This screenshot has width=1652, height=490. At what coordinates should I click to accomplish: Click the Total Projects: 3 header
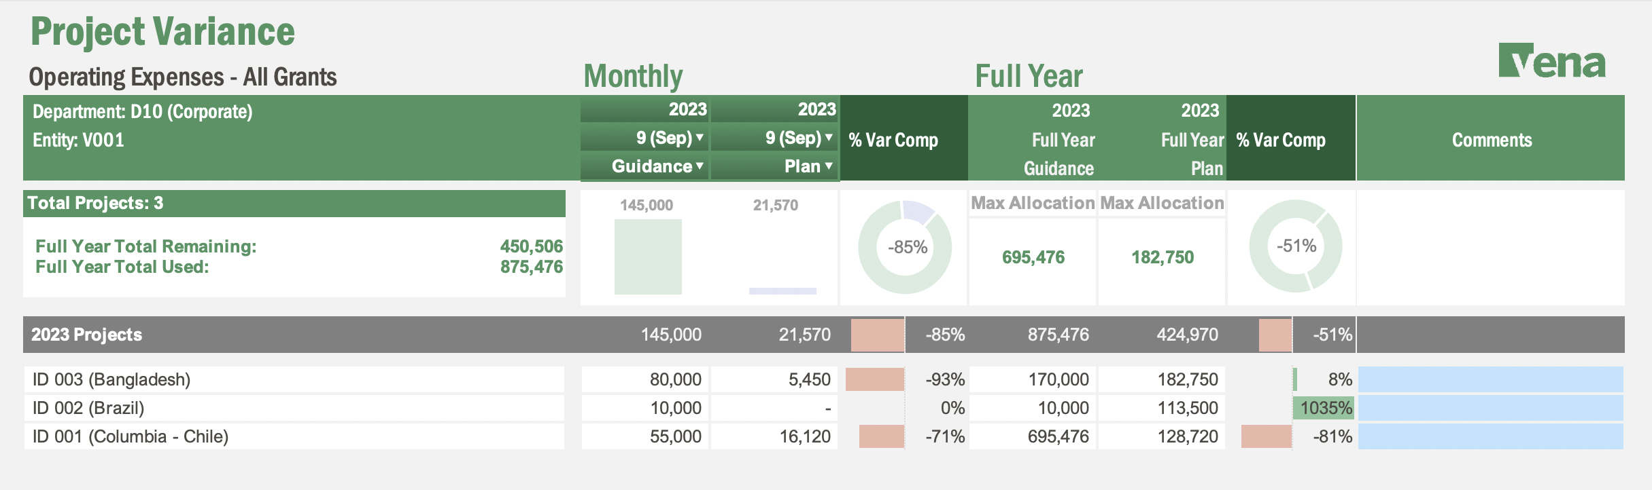(x=95, y=203)
